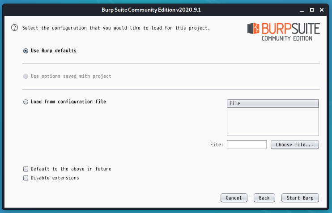The image size is (332, 213).
Task: Focus the File path text field
Action: tap(247, 145)
